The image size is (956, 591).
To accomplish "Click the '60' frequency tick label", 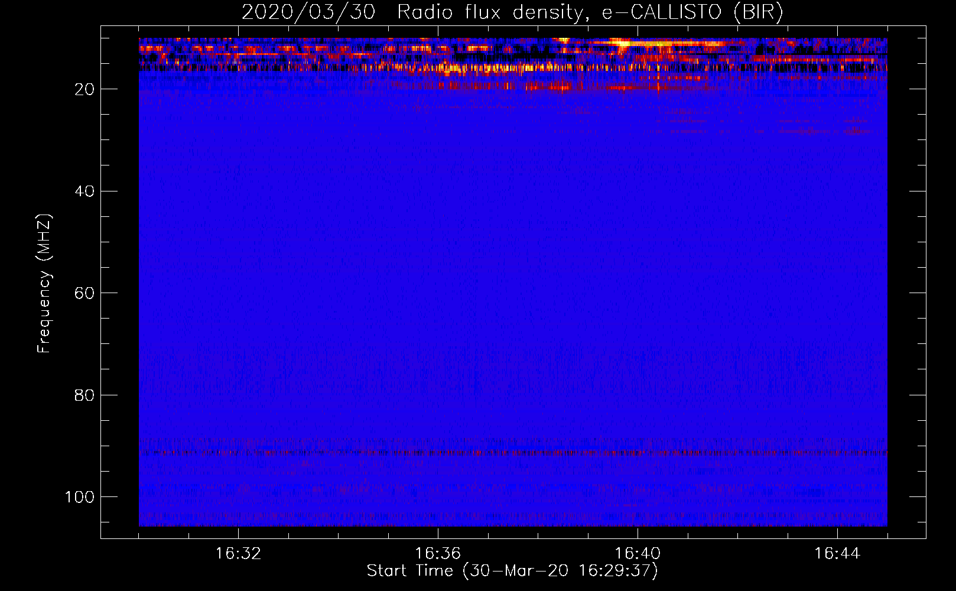I will click(x=84, y=293).
